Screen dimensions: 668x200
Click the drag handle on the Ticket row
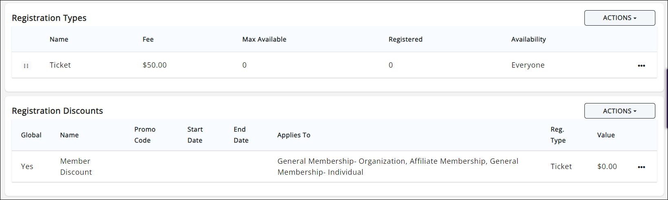[x=26, y=66]
